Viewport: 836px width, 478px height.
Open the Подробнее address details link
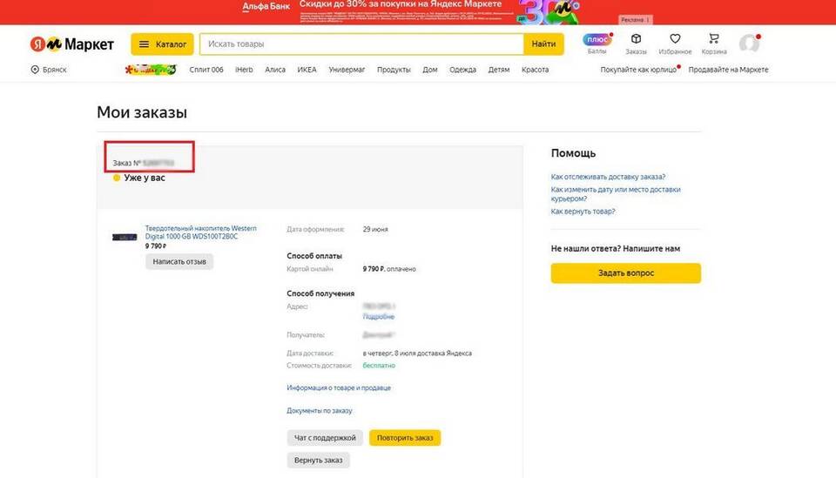pyautogui.click(x=379, y=317)
